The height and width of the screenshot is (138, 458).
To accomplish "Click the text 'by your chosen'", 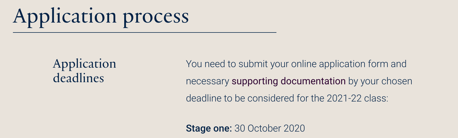I will point(380,81).
